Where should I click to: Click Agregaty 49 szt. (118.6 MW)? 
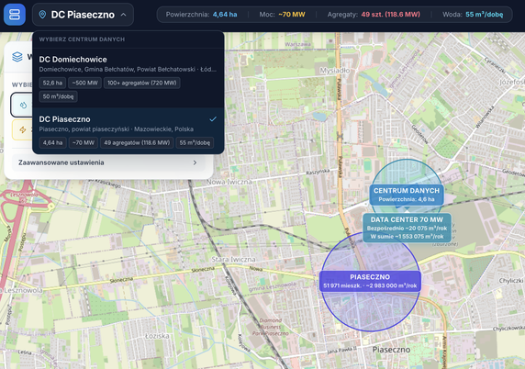tap(374, 15)
